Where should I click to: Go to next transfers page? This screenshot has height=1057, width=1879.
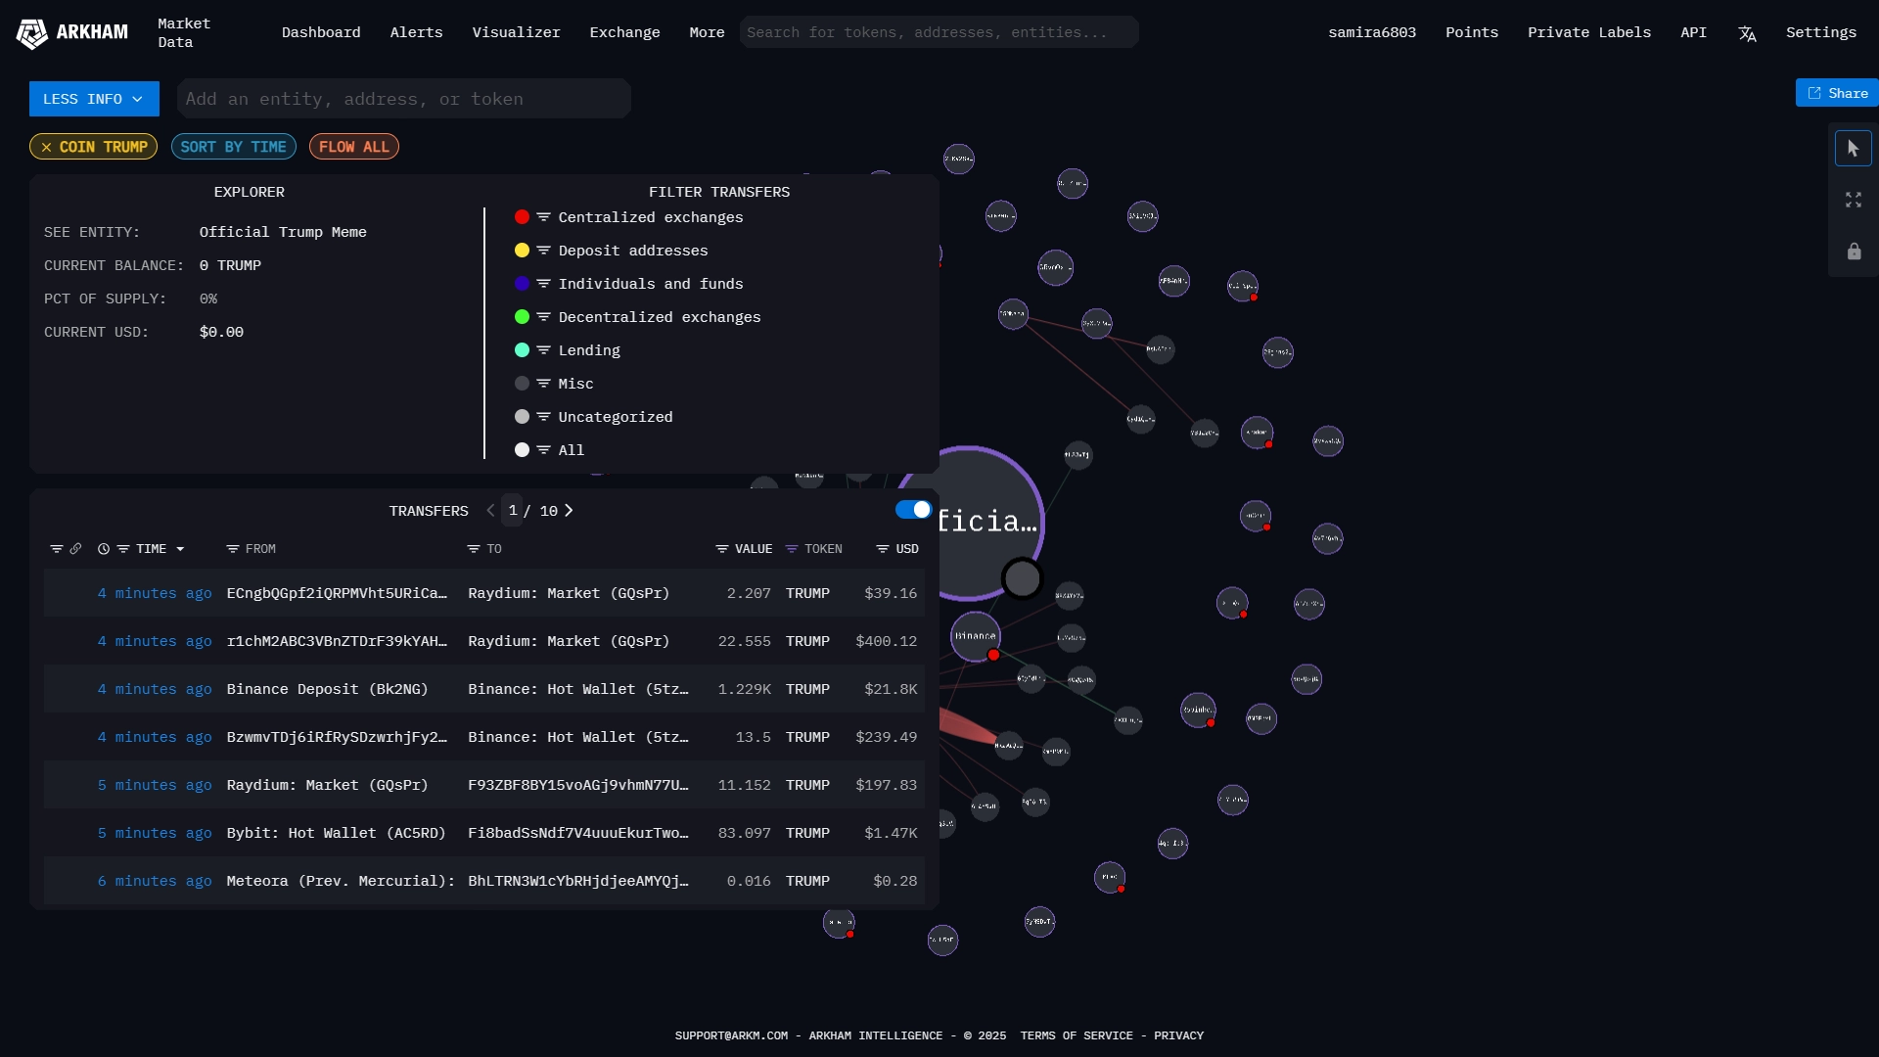(x=569, y=511)
